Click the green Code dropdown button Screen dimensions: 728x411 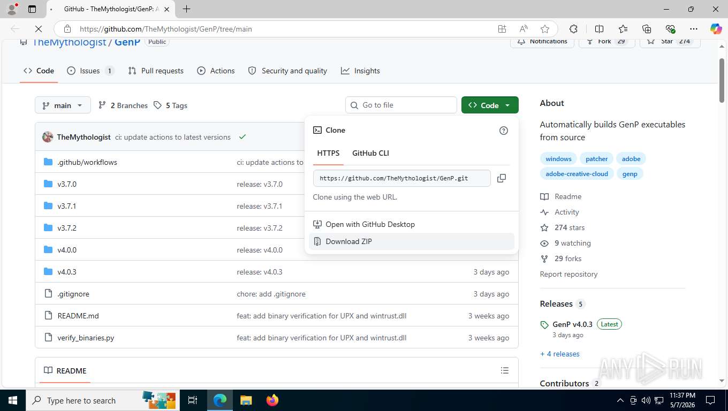coord(490,105)
